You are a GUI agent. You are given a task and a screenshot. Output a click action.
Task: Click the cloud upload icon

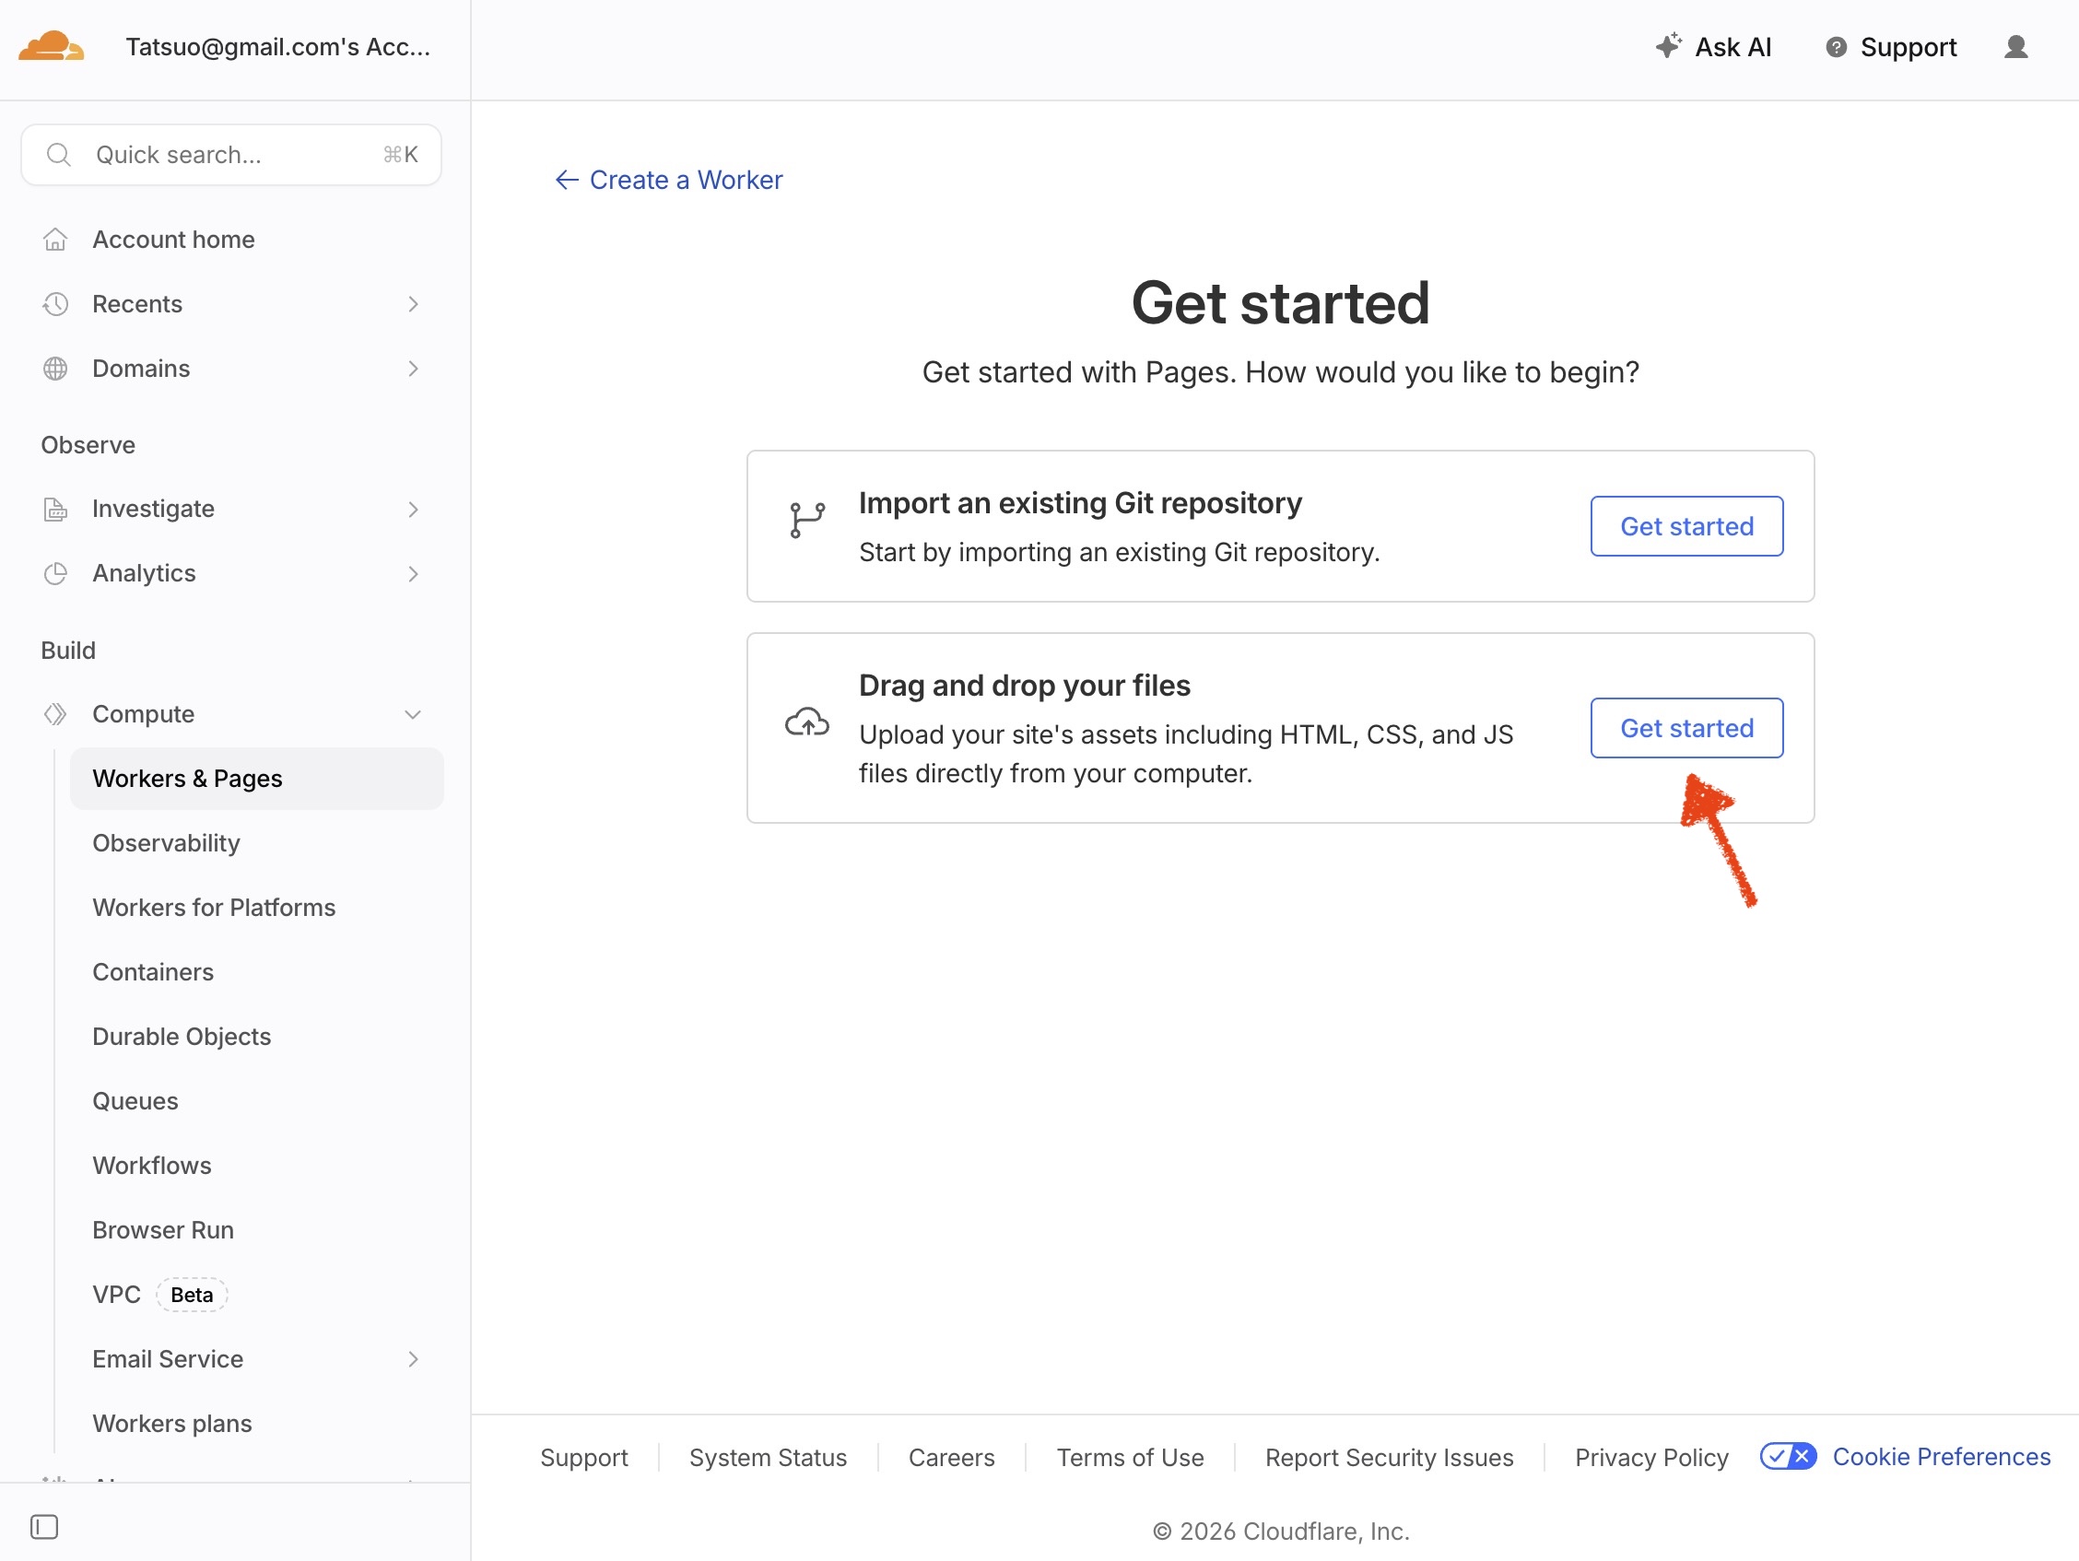click(806, 722)
